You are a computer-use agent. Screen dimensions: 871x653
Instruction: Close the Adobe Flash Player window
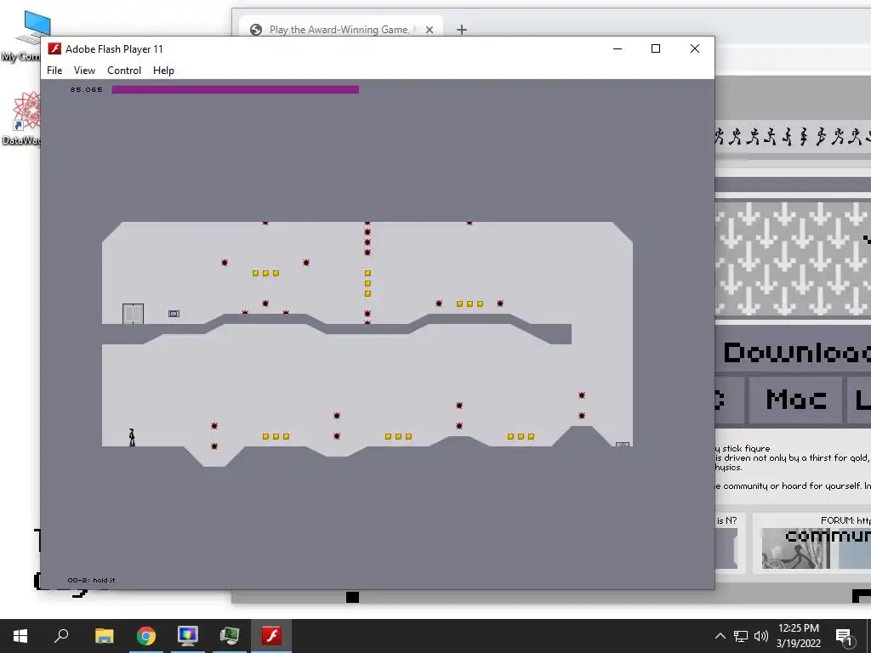694,48
